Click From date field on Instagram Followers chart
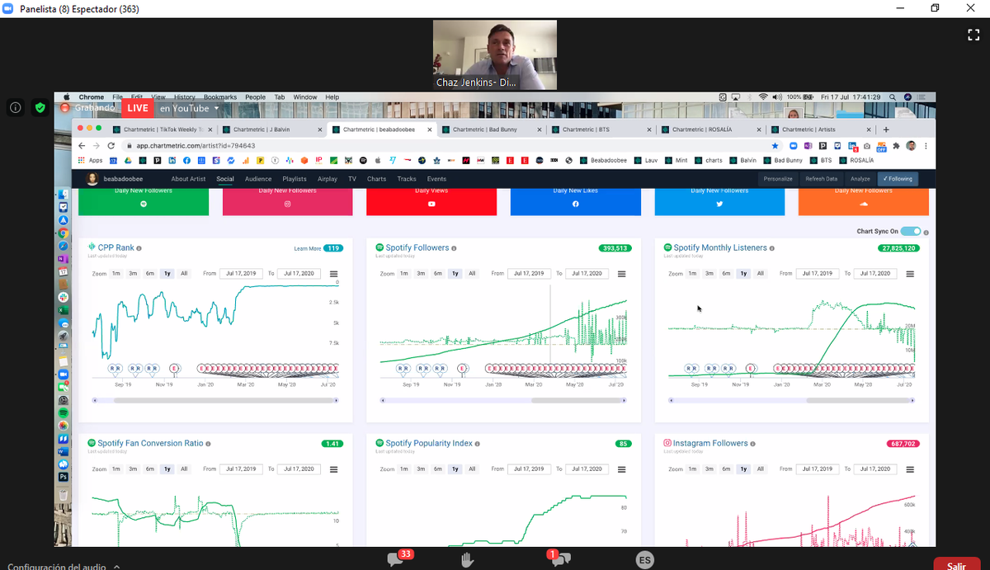 pyautogui.click(x=817, y=469)
